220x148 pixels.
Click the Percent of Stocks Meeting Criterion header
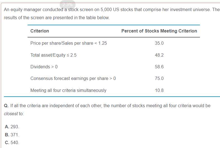[x=159, y=31]
